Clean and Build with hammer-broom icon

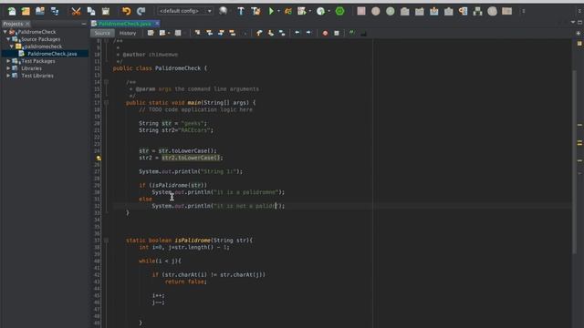point(255,11)
